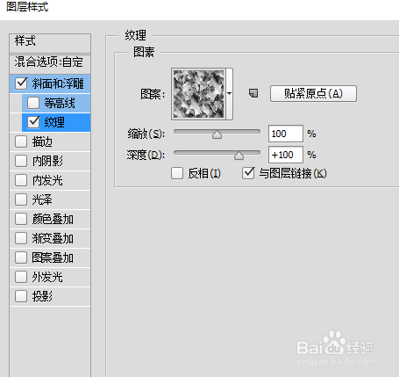Enable the 外发光 checkbox
This screenshot has width=399, height=377.
tap(21, 277)
